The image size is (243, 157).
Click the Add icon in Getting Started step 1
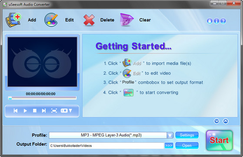[x=127, y=62]
